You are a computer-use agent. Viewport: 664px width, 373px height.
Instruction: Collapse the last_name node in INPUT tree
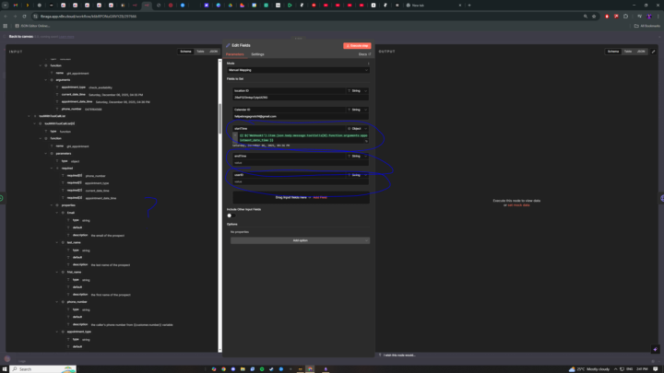point(57,243)
